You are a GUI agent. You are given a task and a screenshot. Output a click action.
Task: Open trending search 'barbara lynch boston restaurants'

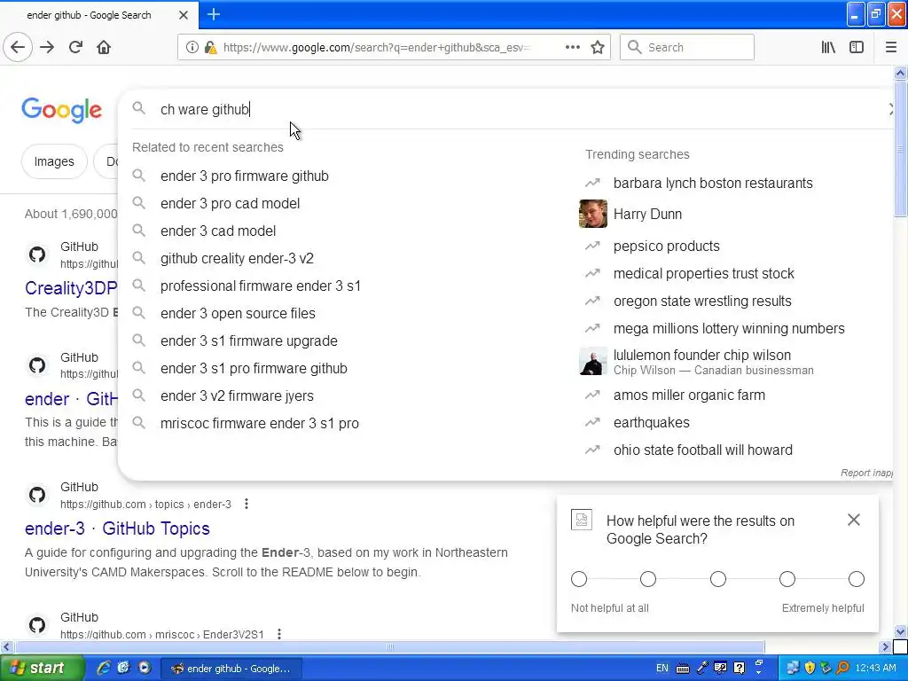coord(713,183)
